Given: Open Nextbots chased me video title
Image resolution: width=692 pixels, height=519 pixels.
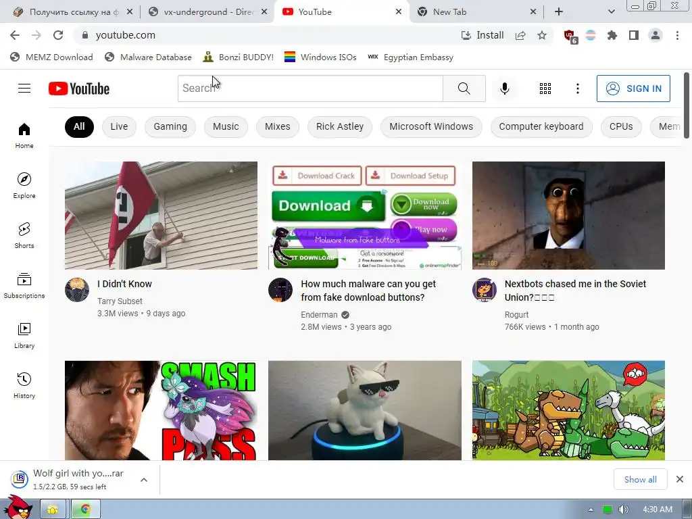Looking at the screenshot, I should point(575,291).
